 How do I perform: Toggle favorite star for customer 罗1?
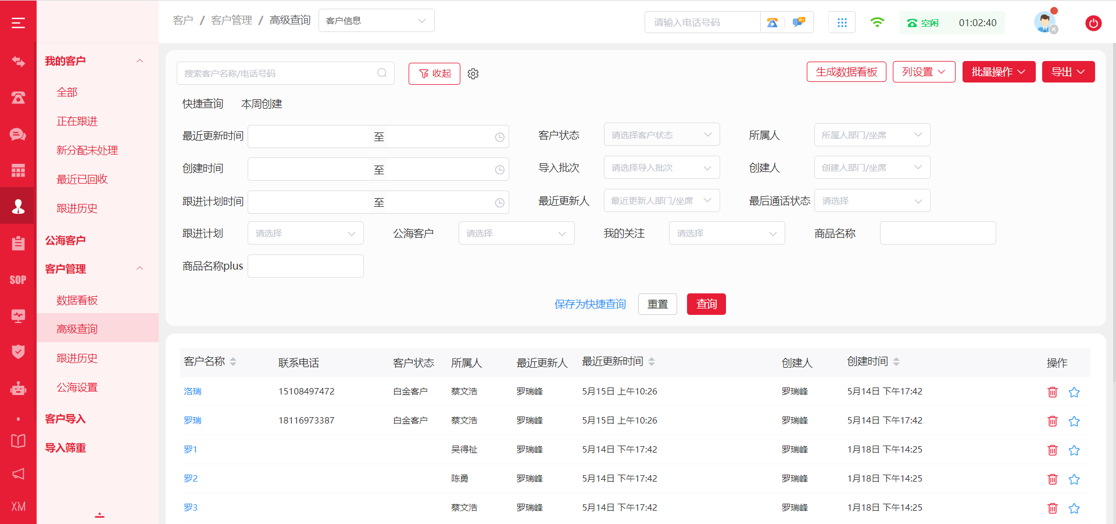1074,450
